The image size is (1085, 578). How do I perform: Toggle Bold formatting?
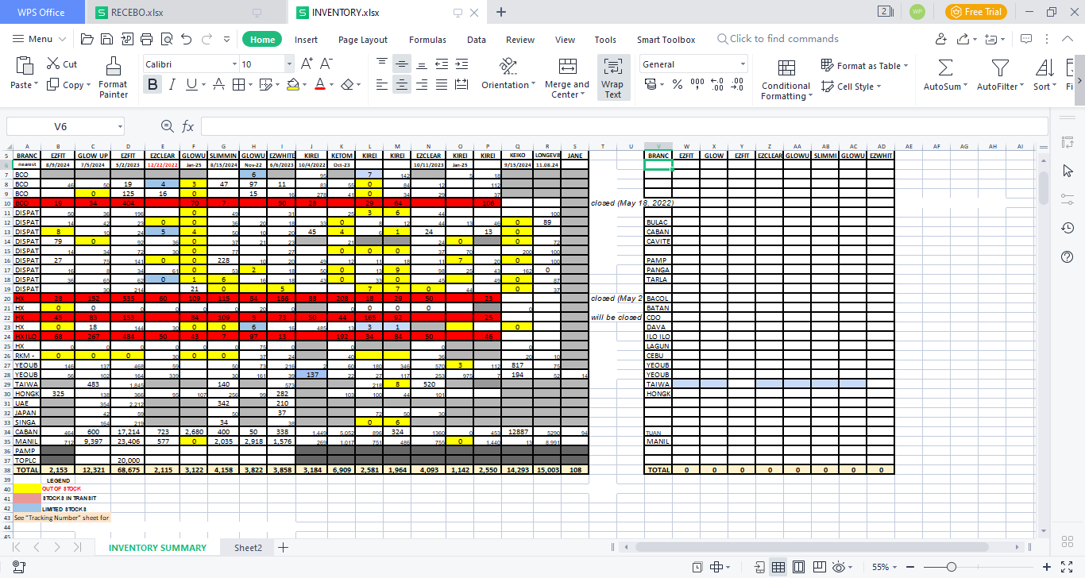click(x=153, y=85)
